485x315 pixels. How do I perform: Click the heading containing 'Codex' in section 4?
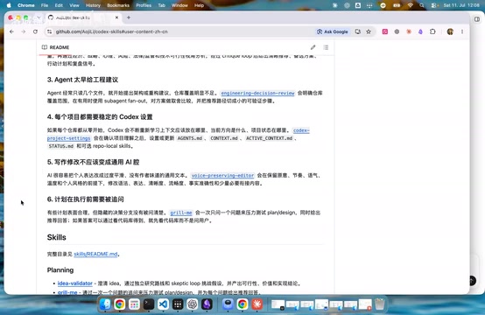[x=100, y=117]
